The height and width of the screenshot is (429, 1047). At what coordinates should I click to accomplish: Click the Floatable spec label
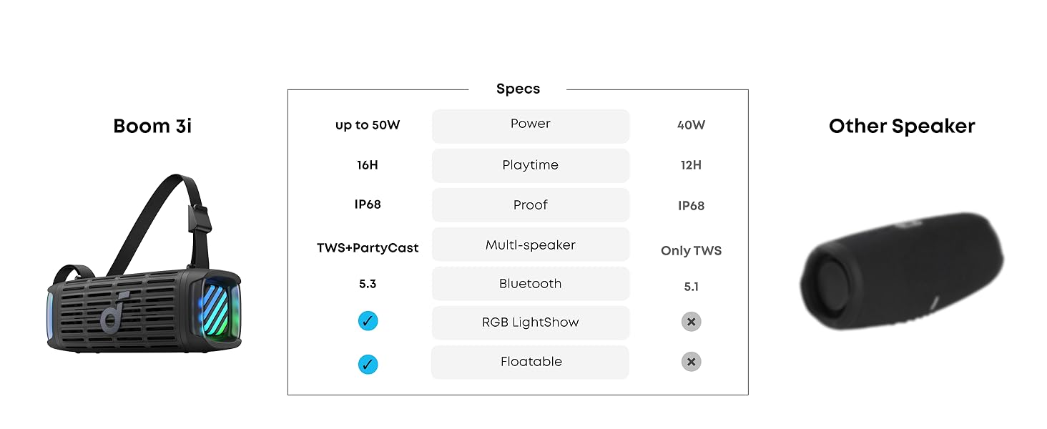(530, 362)
